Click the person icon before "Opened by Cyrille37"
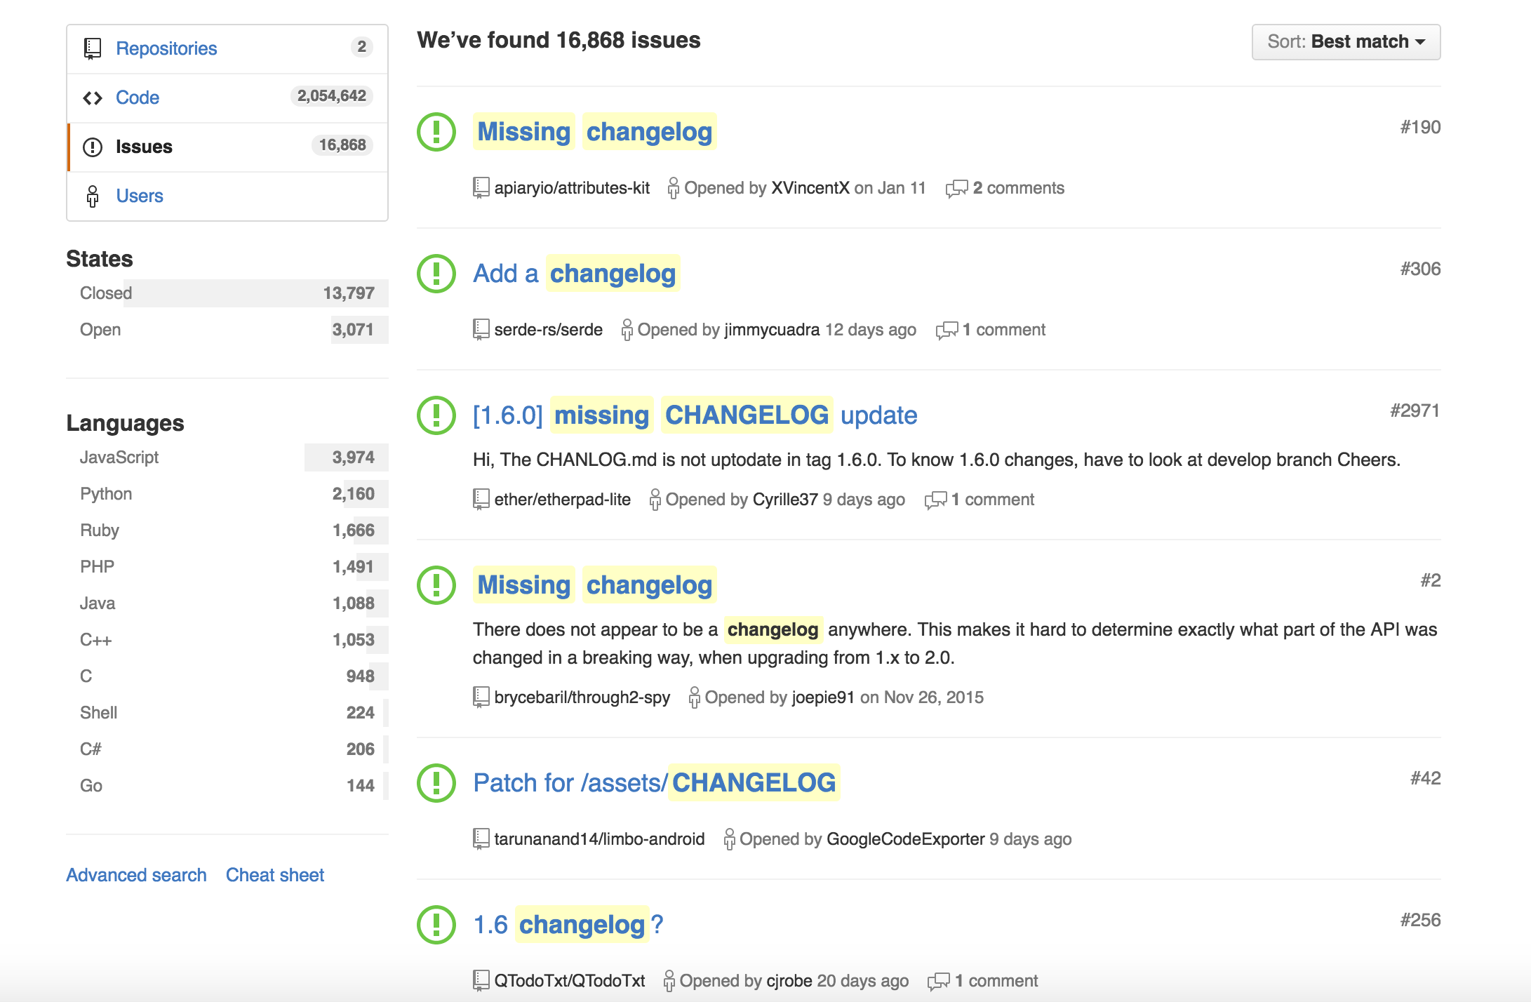 coord(655,500)
